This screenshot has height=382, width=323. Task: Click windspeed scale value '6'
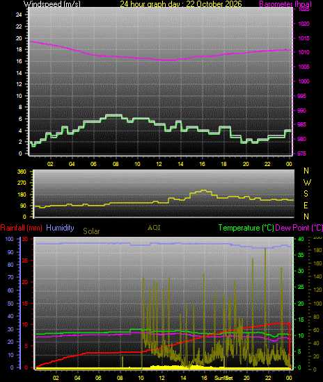[20, 119]
